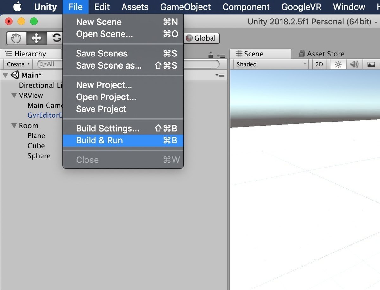
Task: Open Build Settings... from File menu
Action: click(123, 129)
